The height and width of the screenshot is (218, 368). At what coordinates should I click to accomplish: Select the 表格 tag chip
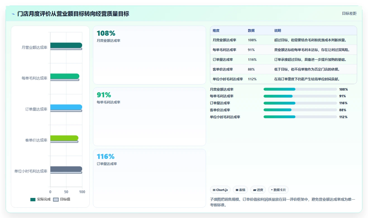[x=240, y=190]
